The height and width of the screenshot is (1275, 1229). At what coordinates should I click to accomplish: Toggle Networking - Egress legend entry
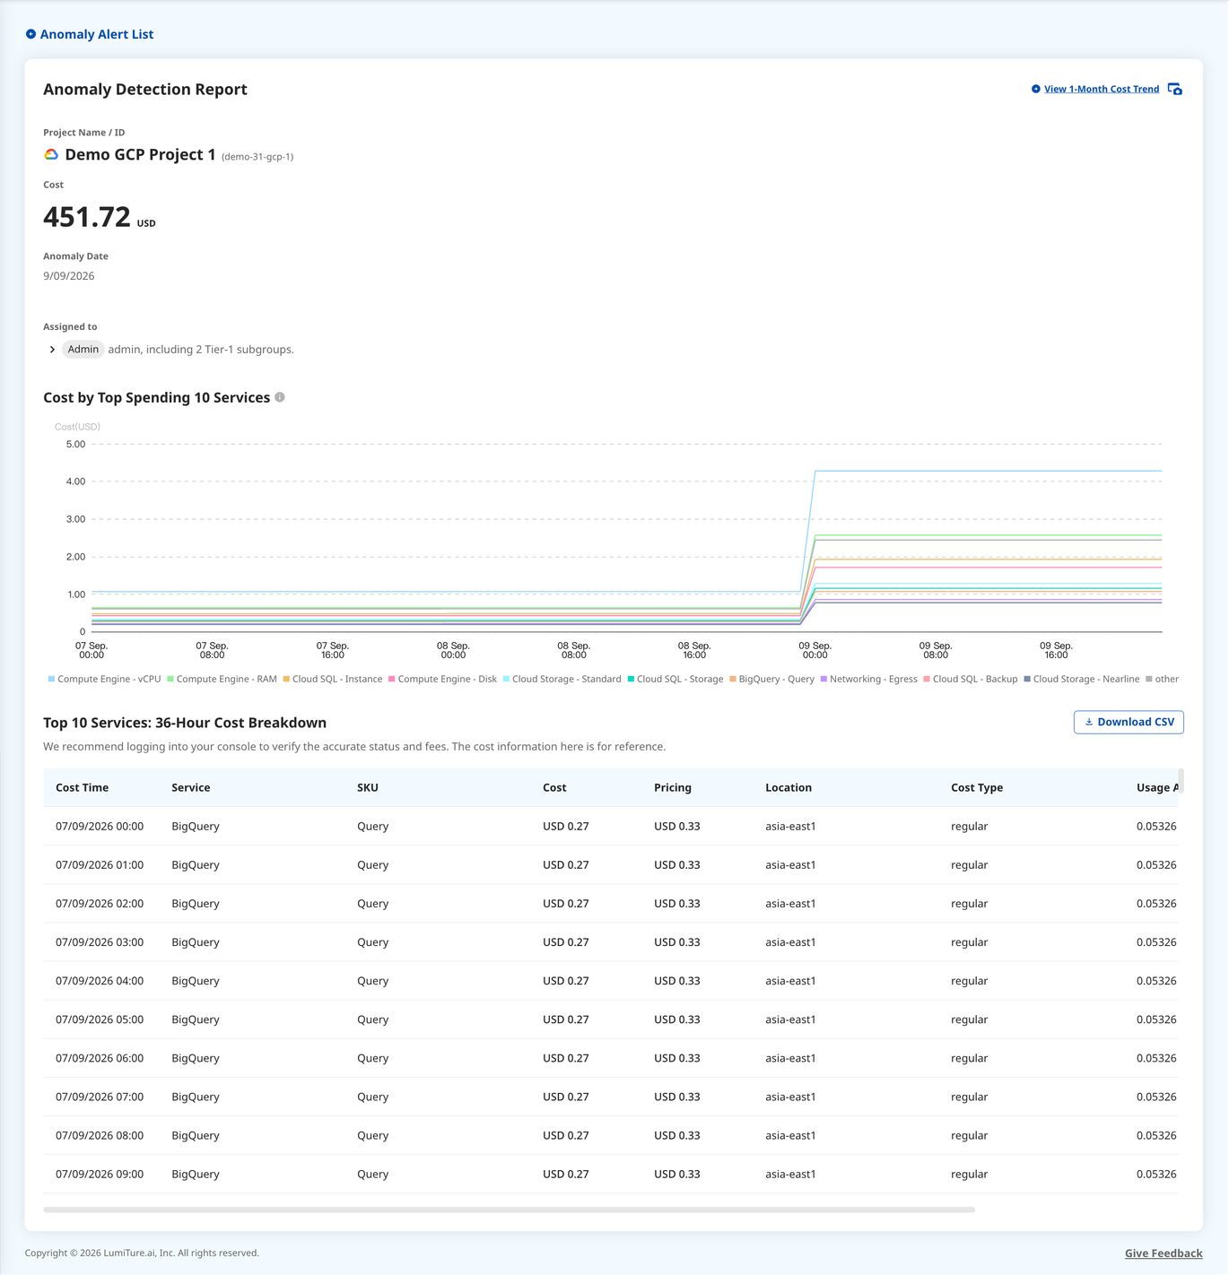click(x=868, y=679)
